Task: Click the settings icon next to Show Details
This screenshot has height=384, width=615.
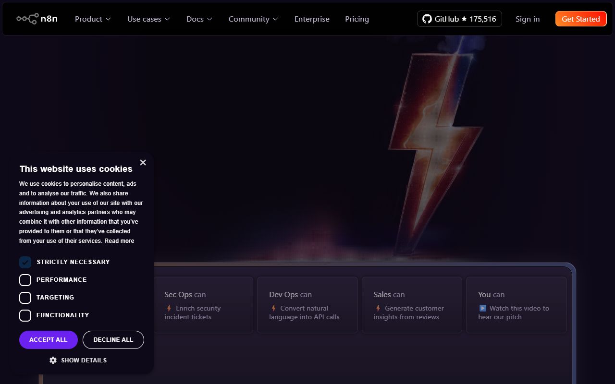Action: click(53, 360)
